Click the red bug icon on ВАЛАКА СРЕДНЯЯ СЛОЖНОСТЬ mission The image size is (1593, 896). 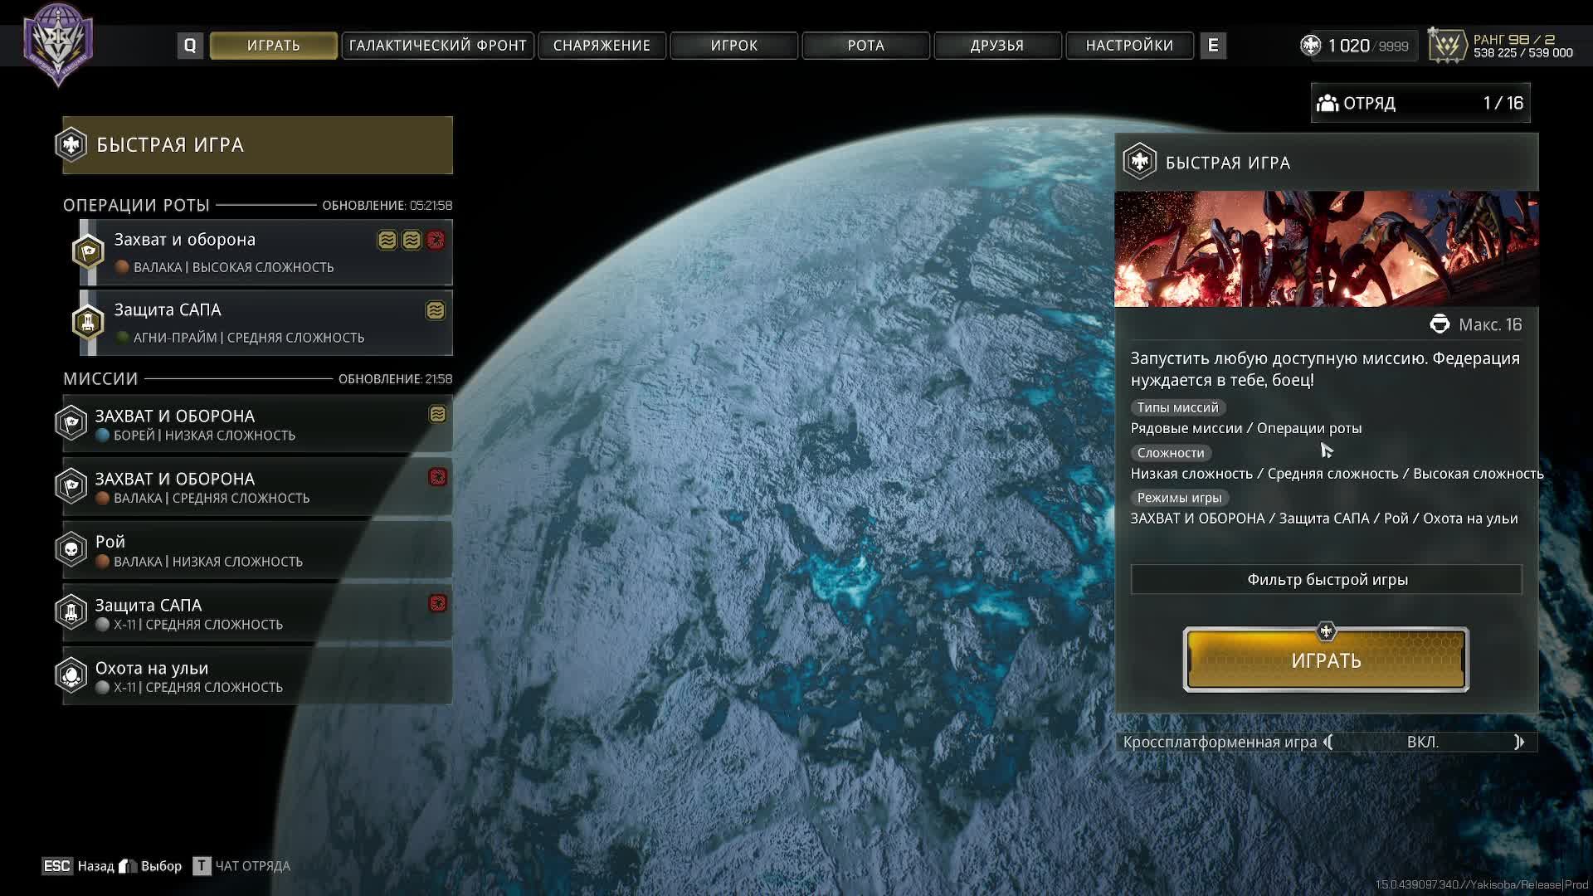tap(437, 477)
